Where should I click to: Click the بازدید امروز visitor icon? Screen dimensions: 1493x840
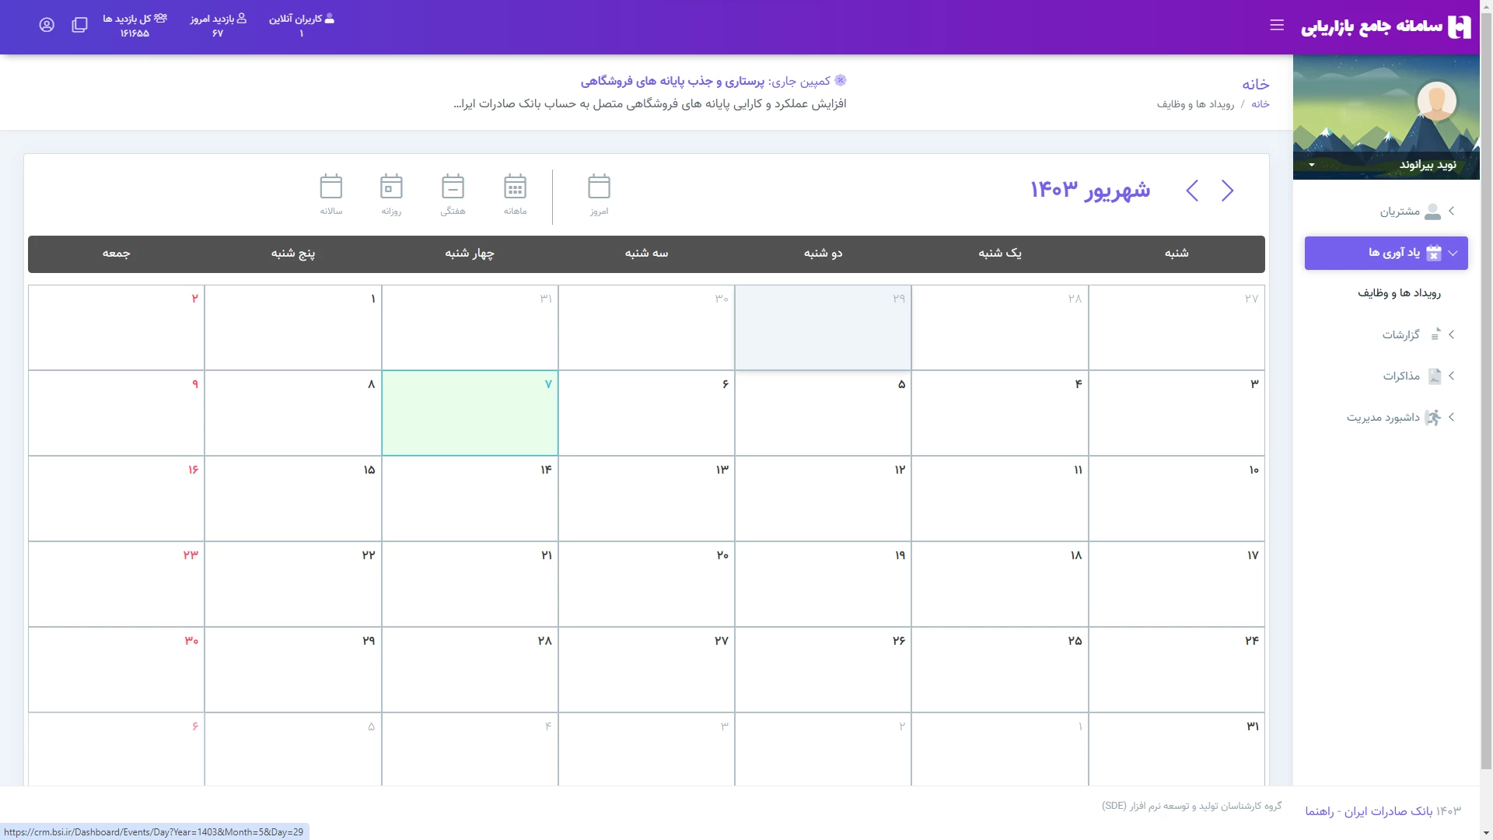241,19
